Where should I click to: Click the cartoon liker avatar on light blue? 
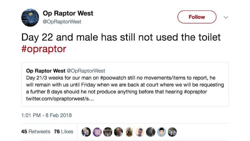click(x=161, y=132)
